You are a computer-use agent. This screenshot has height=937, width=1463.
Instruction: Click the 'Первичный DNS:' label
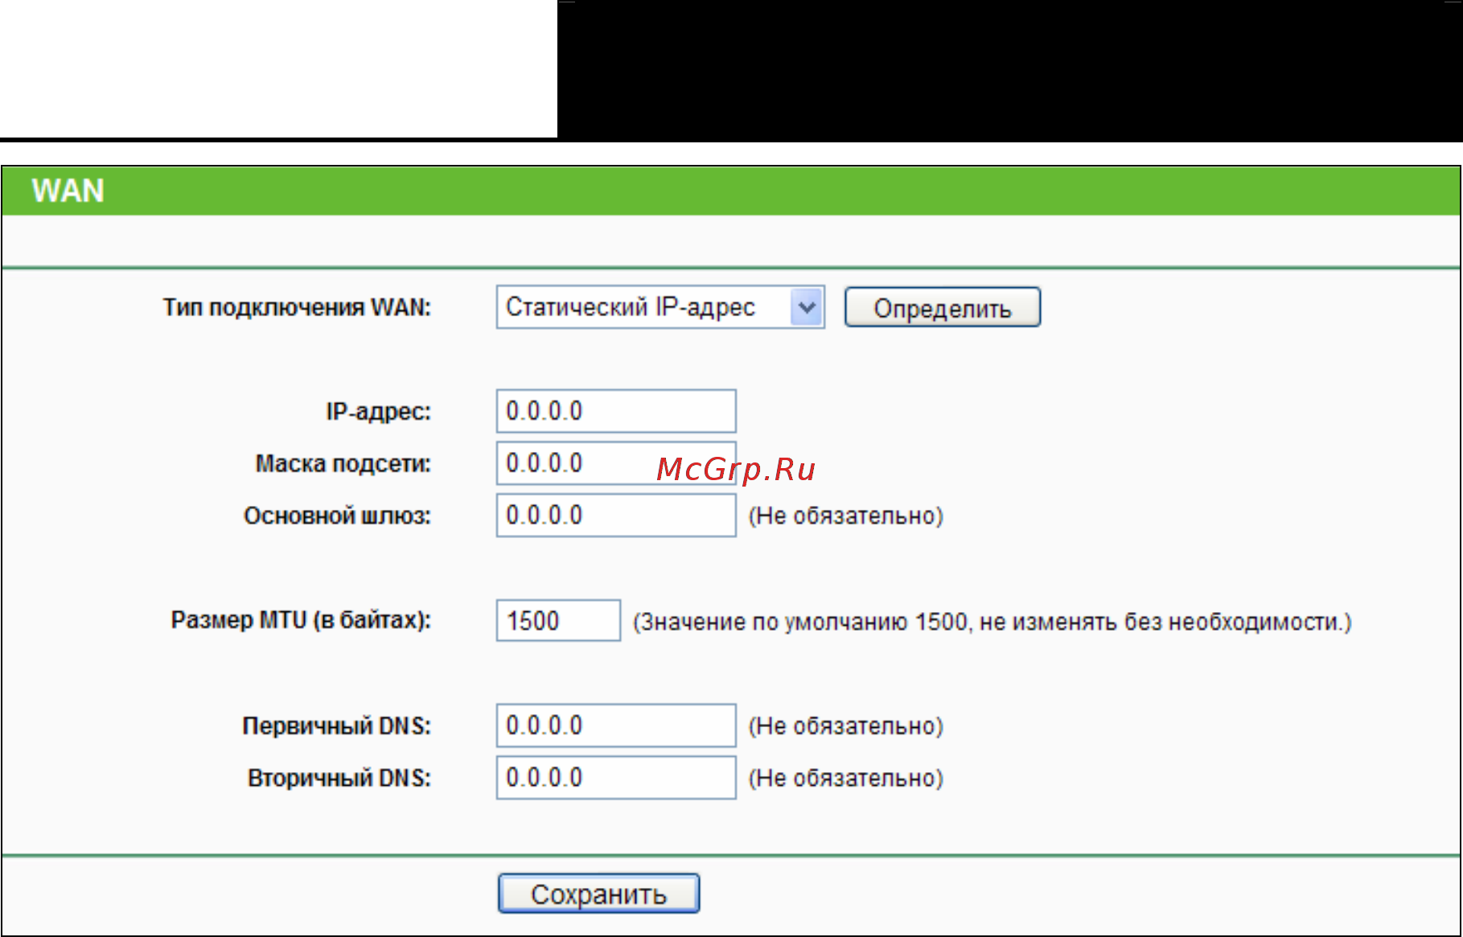click(336, 726)
